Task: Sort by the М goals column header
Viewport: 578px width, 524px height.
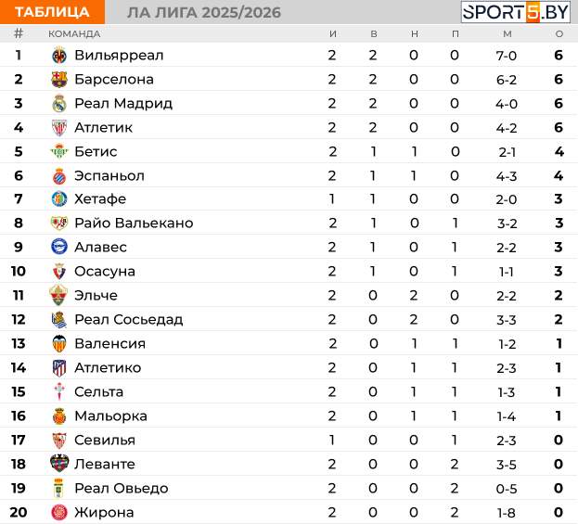Action: click(x=507, y=34)
